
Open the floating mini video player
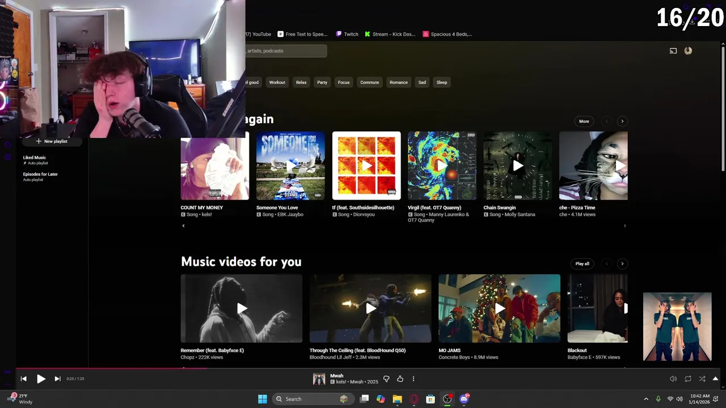tap(677, 326)
